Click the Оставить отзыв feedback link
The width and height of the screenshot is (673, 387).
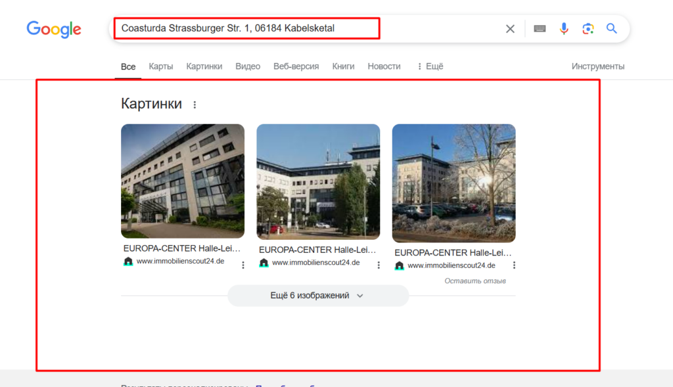click(475, 281)
